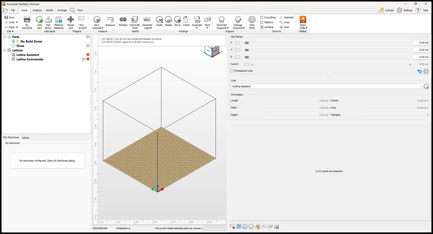
Task: Click the X clip plane value field
Action: pyautogui.click(x=421, y=43)
